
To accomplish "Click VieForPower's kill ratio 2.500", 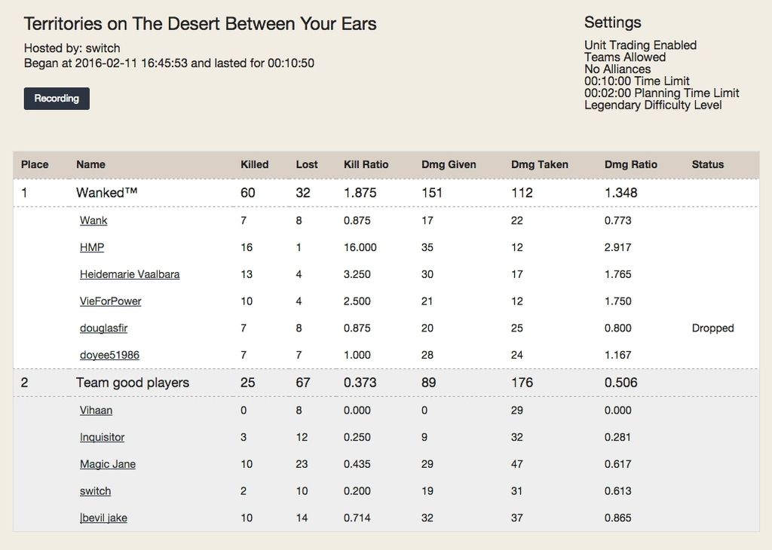I will point(357,301).
